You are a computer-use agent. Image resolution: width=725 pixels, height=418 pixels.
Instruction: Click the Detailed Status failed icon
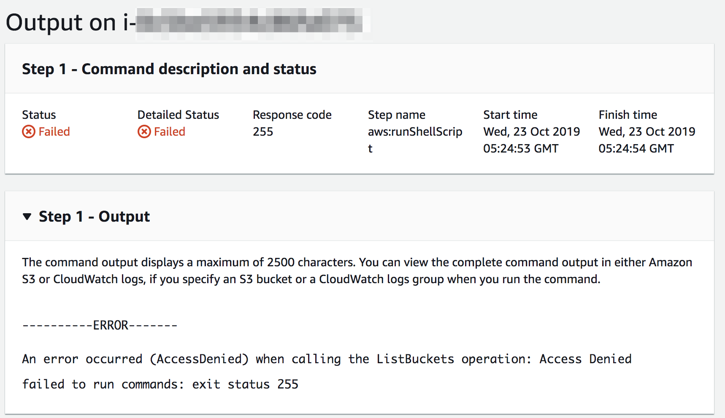coord(144,132)
